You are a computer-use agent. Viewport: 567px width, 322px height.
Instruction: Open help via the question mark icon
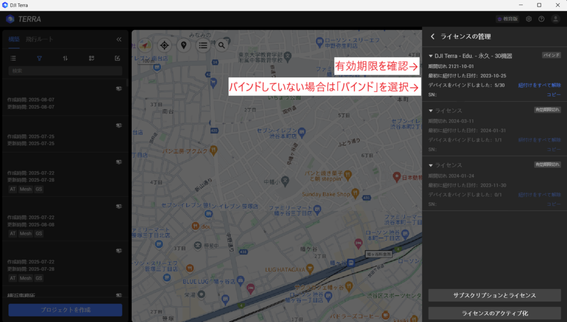point(542,19)
